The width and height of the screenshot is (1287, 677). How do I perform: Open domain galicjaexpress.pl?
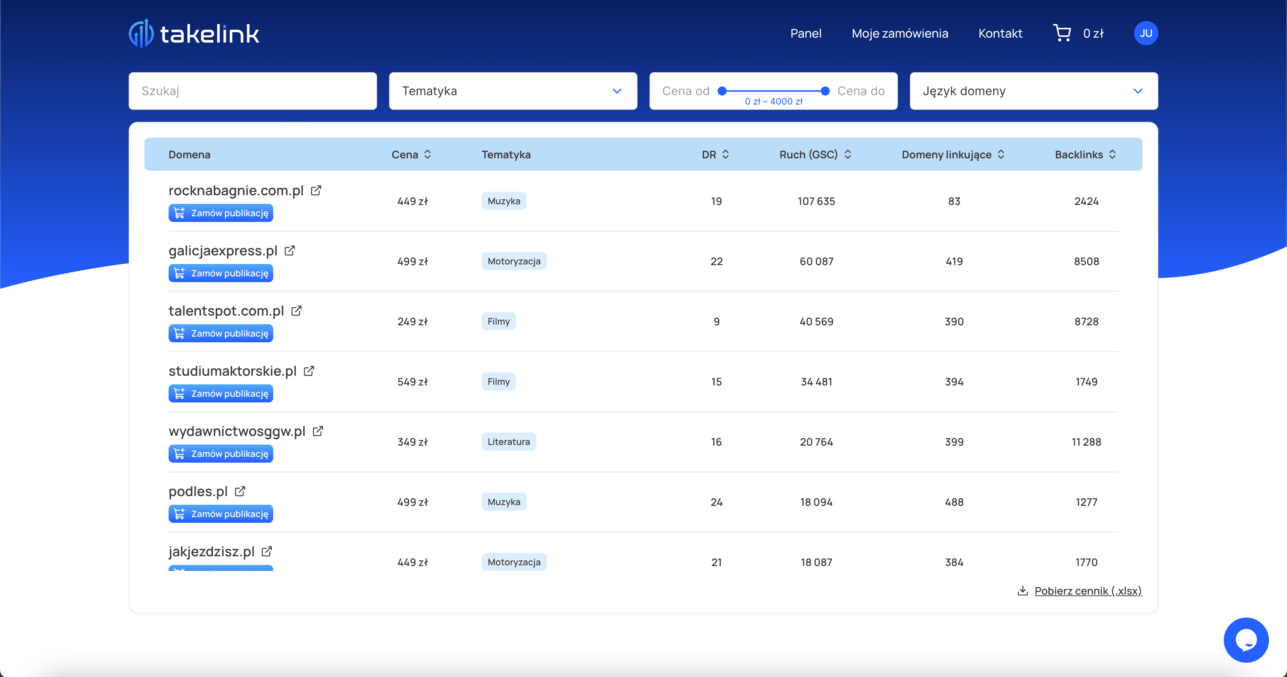pyautogui.click(x=223, y=250)
